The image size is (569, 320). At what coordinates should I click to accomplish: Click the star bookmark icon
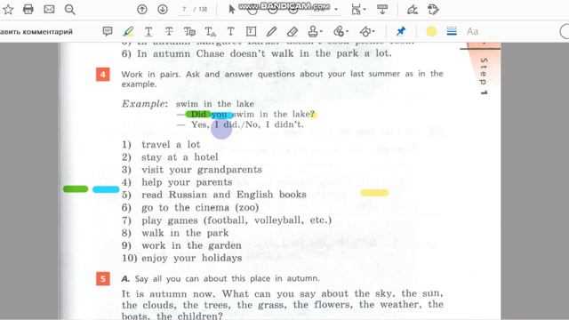pos(8,9)
